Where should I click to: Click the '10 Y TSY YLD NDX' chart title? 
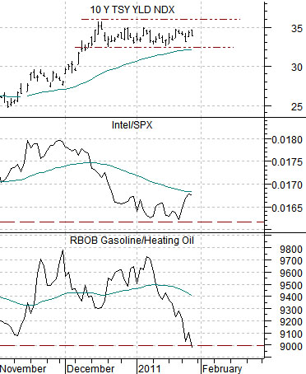point(132,10)
